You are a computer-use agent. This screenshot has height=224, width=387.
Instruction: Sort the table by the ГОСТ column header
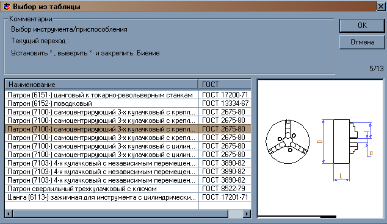click(x=225, y=85)
